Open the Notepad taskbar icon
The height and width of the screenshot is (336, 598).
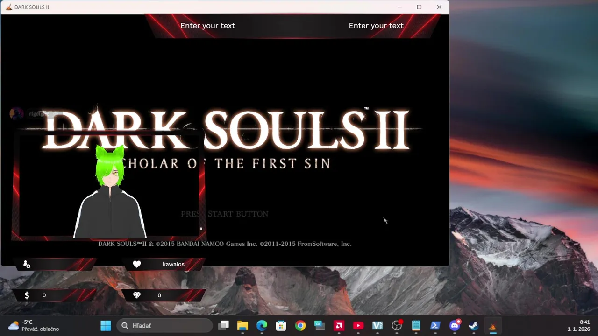point(416,325)
